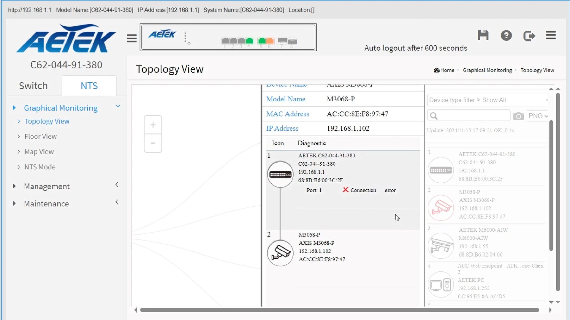
Task: Click the camera icon in diagnostic row 2
Action: point(280,253)
